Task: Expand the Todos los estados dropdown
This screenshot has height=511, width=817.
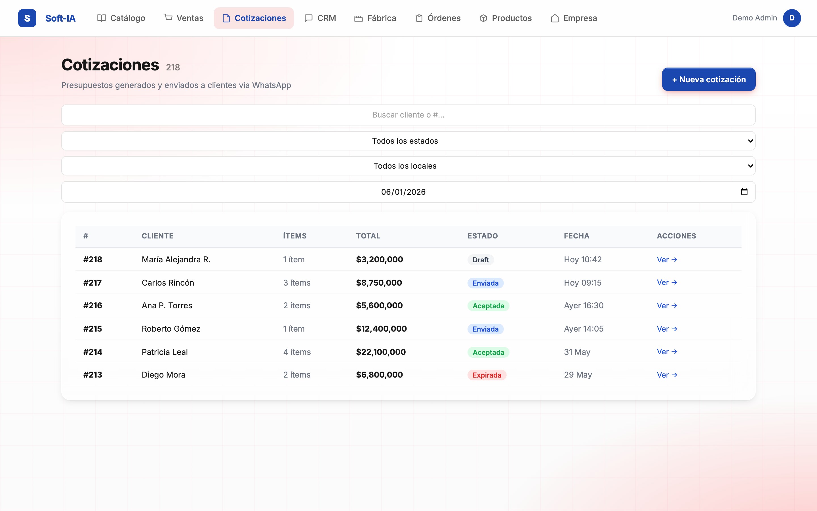Action: 408,141
